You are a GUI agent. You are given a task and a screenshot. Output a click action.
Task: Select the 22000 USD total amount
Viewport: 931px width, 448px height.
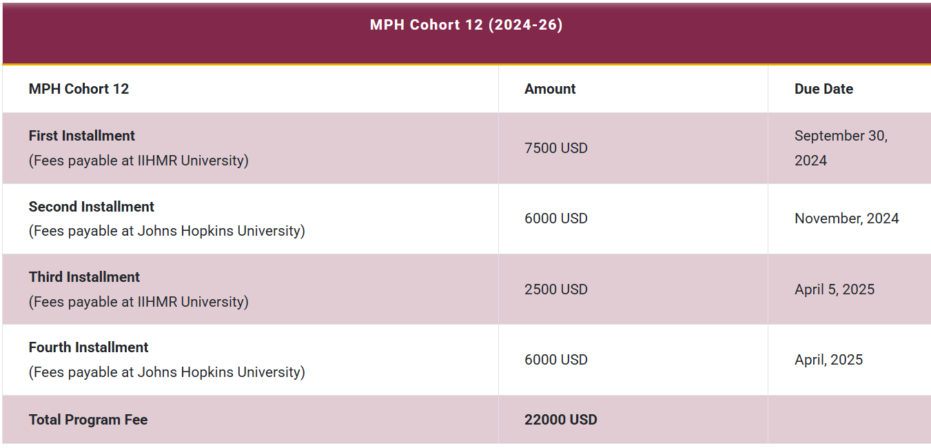point(560,420)
